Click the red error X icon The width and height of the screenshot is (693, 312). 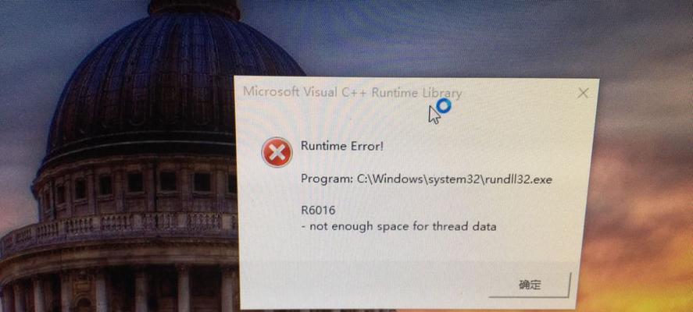(277, 152)
